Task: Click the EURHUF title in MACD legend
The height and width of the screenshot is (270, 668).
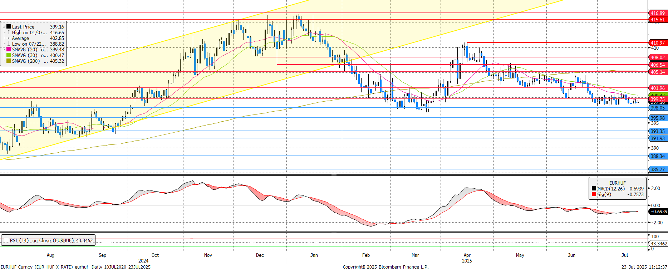Action: (x=618, y=183)
